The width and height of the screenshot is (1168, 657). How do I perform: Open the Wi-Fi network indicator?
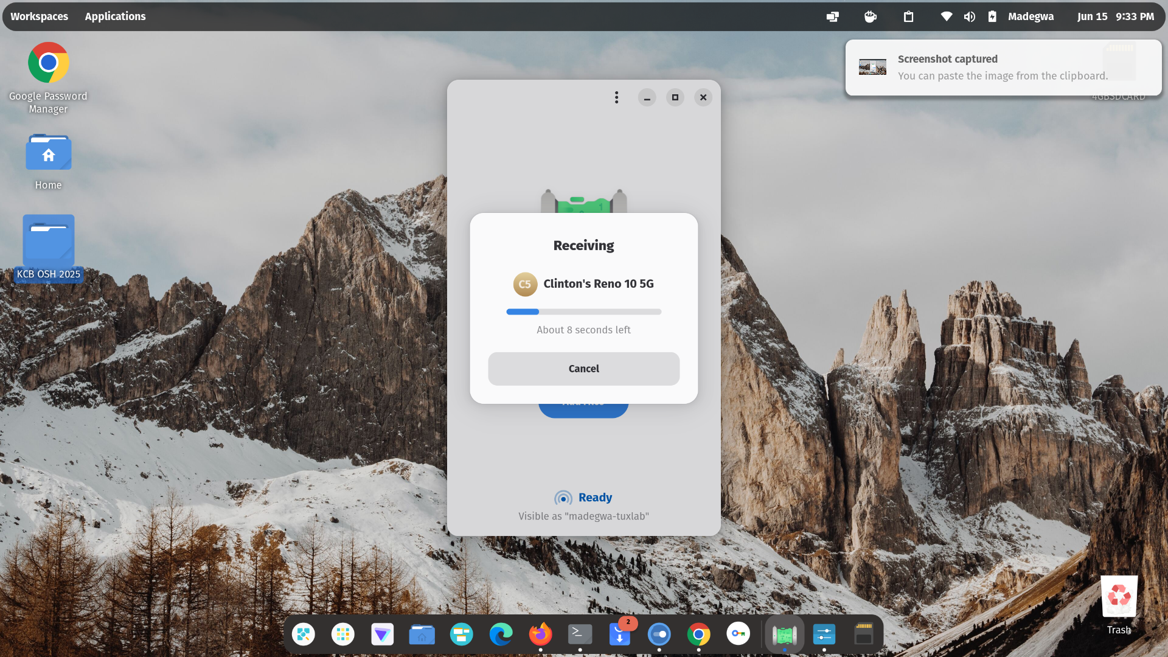click(946, 16)
